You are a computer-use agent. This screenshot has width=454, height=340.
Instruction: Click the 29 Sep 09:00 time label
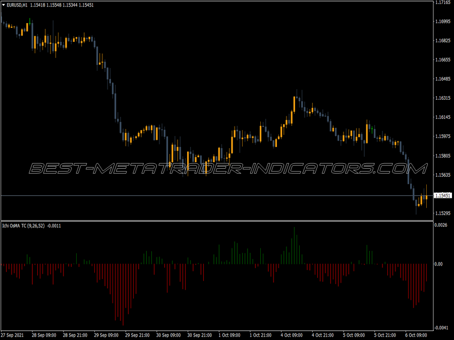tap(106, 335)
